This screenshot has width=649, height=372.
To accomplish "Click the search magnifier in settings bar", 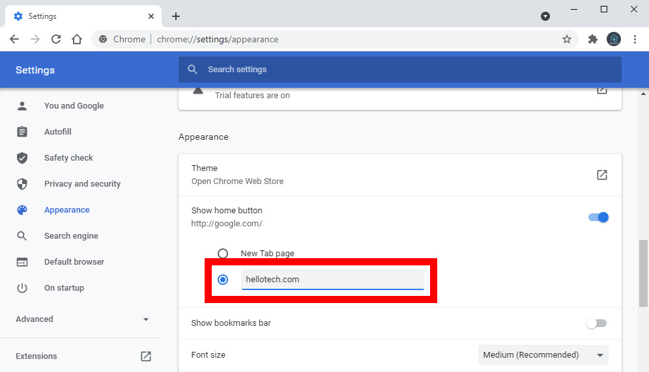I will coord(192,70).
